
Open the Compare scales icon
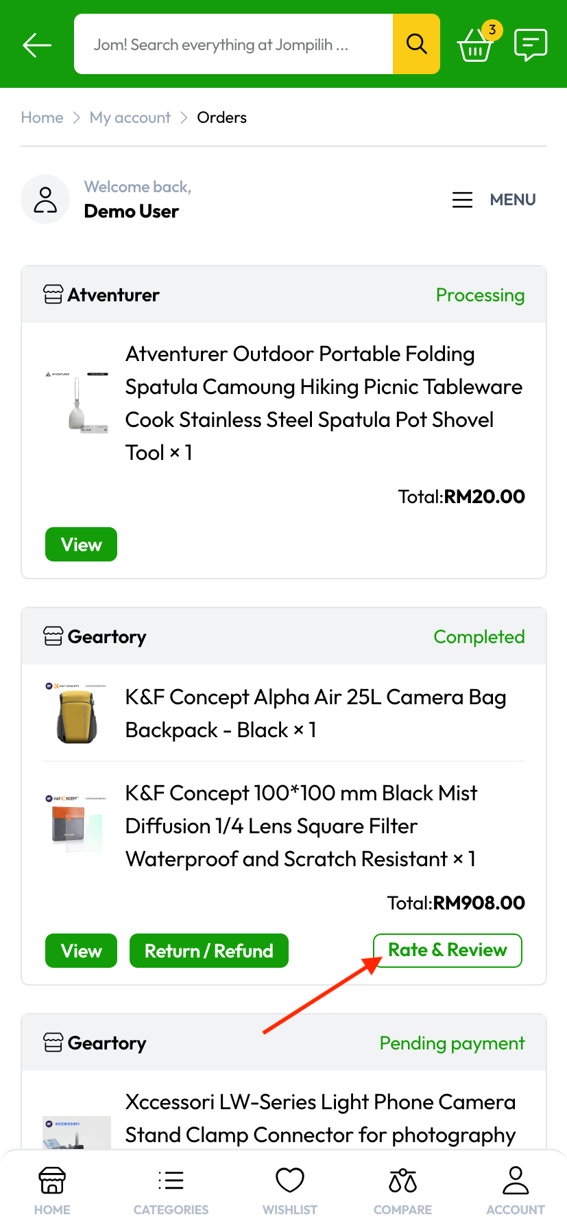(x=402, y=1190)
